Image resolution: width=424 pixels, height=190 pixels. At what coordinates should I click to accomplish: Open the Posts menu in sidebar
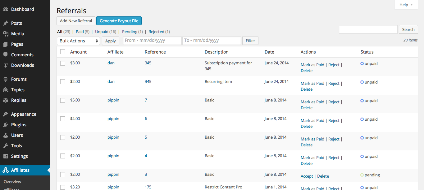pyautogui.click(x=16, y=23)
